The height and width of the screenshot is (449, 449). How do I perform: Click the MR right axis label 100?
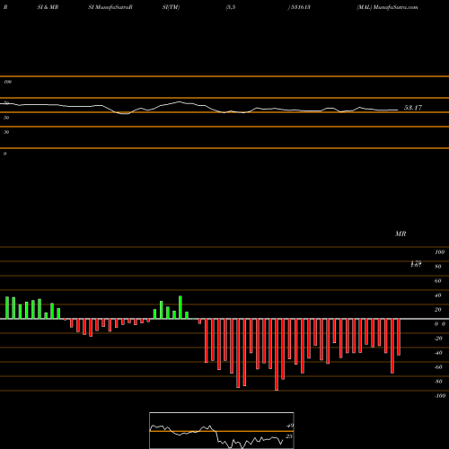click(439, 252)
